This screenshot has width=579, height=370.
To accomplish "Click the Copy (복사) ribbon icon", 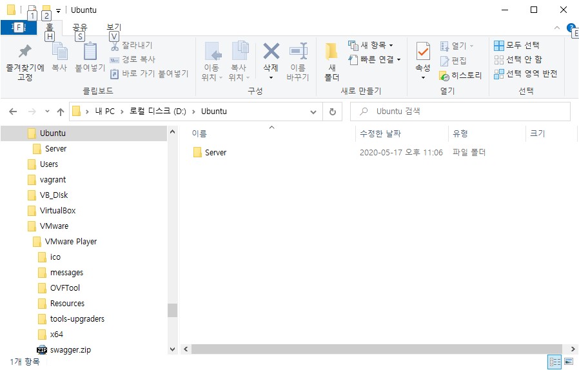I will click(59, 52).
